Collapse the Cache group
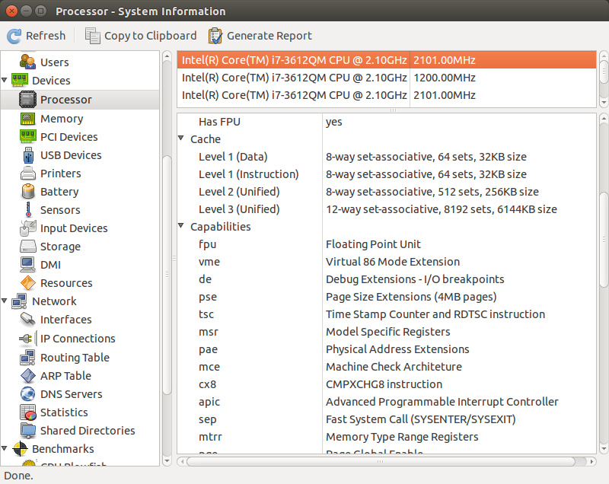Image resolution: width=609 pixels, height=484 pixels. point(181,139)
